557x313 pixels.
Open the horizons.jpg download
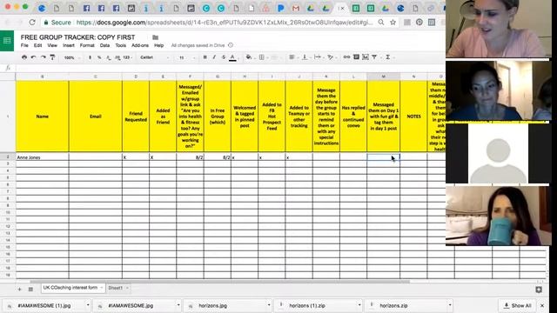pyautogui.click(x=212, y=305)
